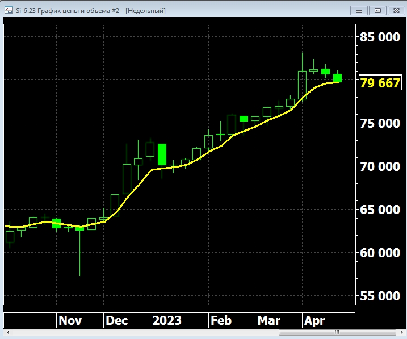
Task: Click the 70 000 price axis label
Action: [x=380, y=167]
